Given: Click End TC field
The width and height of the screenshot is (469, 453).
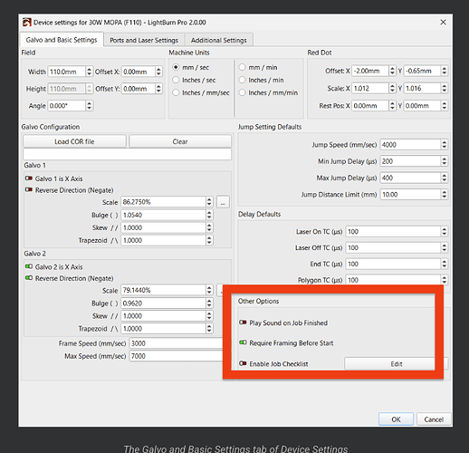Looking at the screenshot, I should click(x=393, y=264).
